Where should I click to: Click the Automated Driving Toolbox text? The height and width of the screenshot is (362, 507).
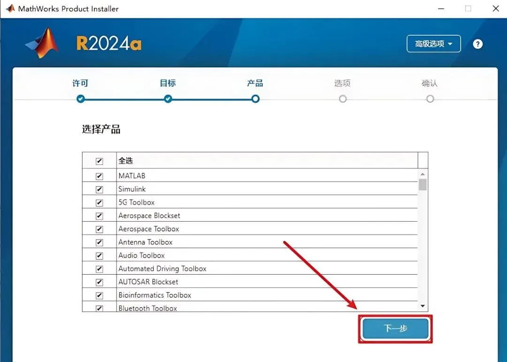pos(162,269)
